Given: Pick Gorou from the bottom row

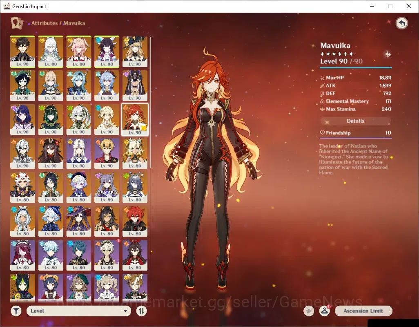Looking at the screenshot, I should point(135,287).
